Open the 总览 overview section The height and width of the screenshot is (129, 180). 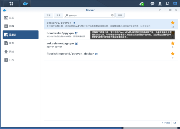tap(20, 18)
